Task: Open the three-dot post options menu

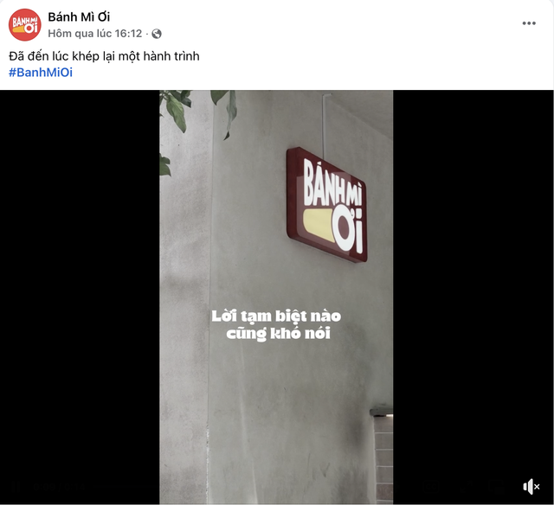Action: point(529,23)
